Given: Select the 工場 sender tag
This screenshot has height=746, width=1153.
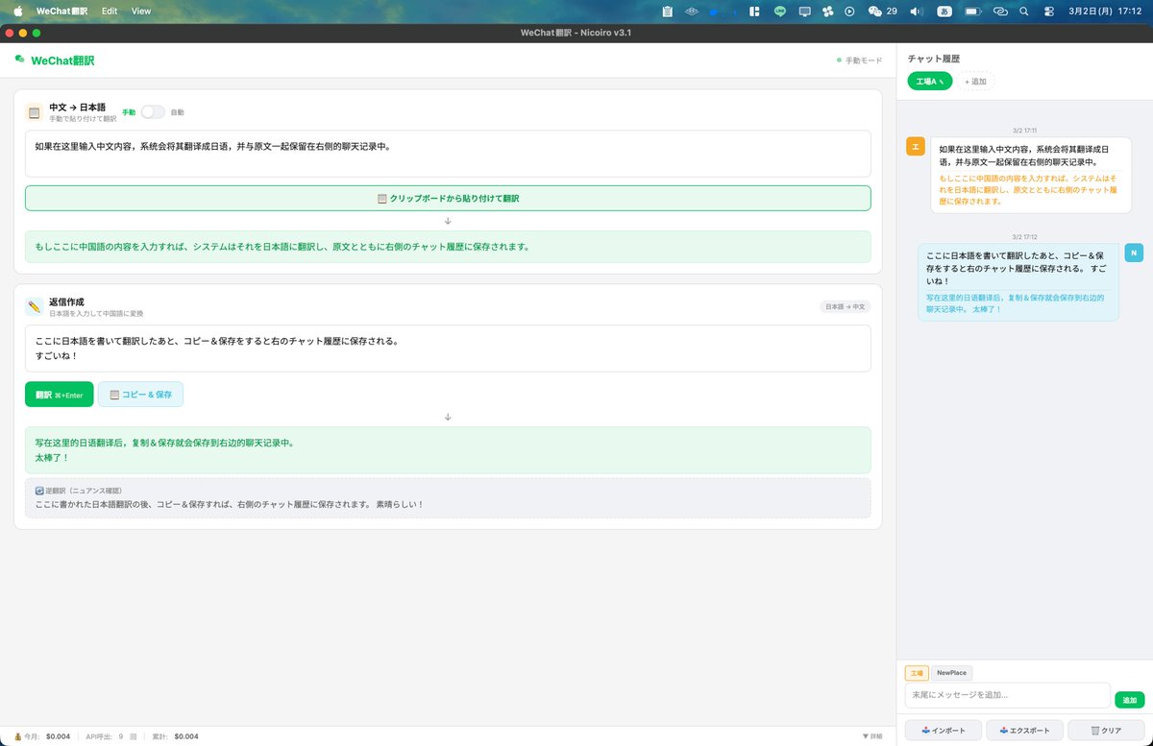Looking at the screenshot, I should tap(917, 673).
